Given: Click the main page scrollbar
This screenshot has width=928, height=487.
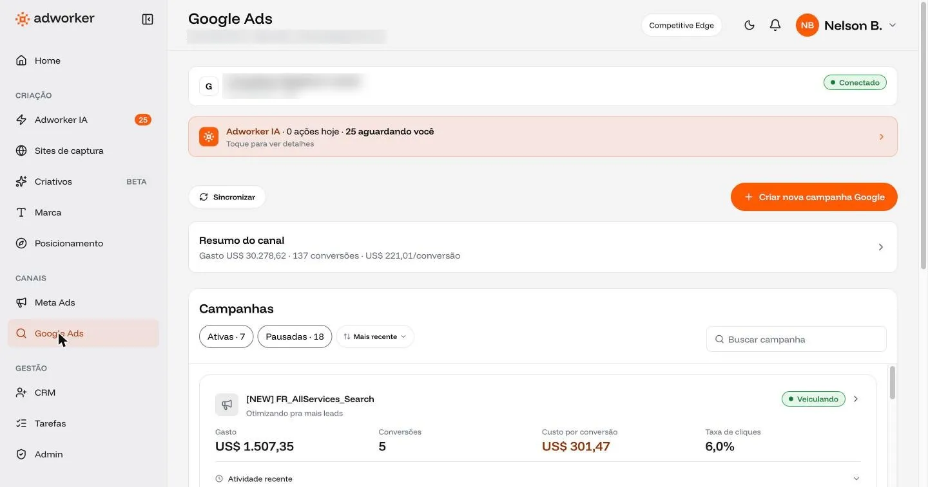Looking at the screenshot, I should pyautogui.click(x=923, y=136).
